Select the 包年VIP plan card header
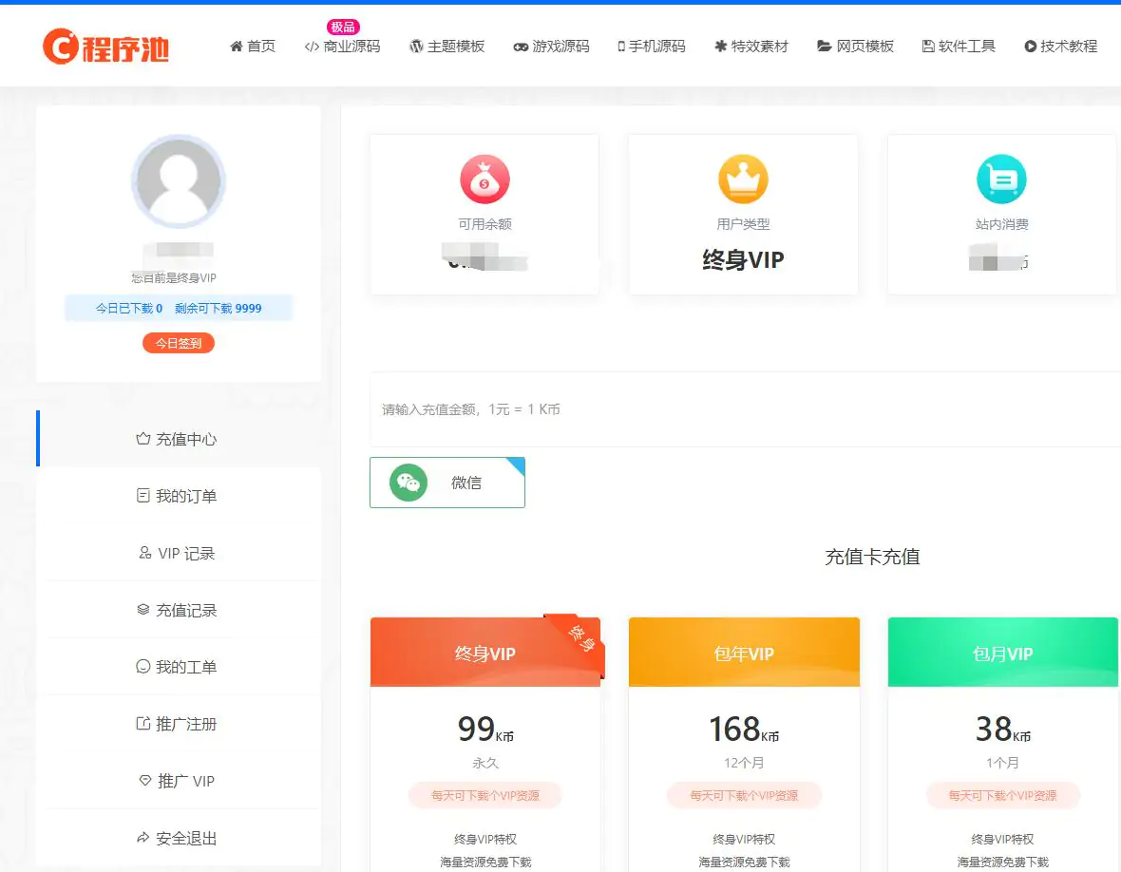 coord(744,653)
